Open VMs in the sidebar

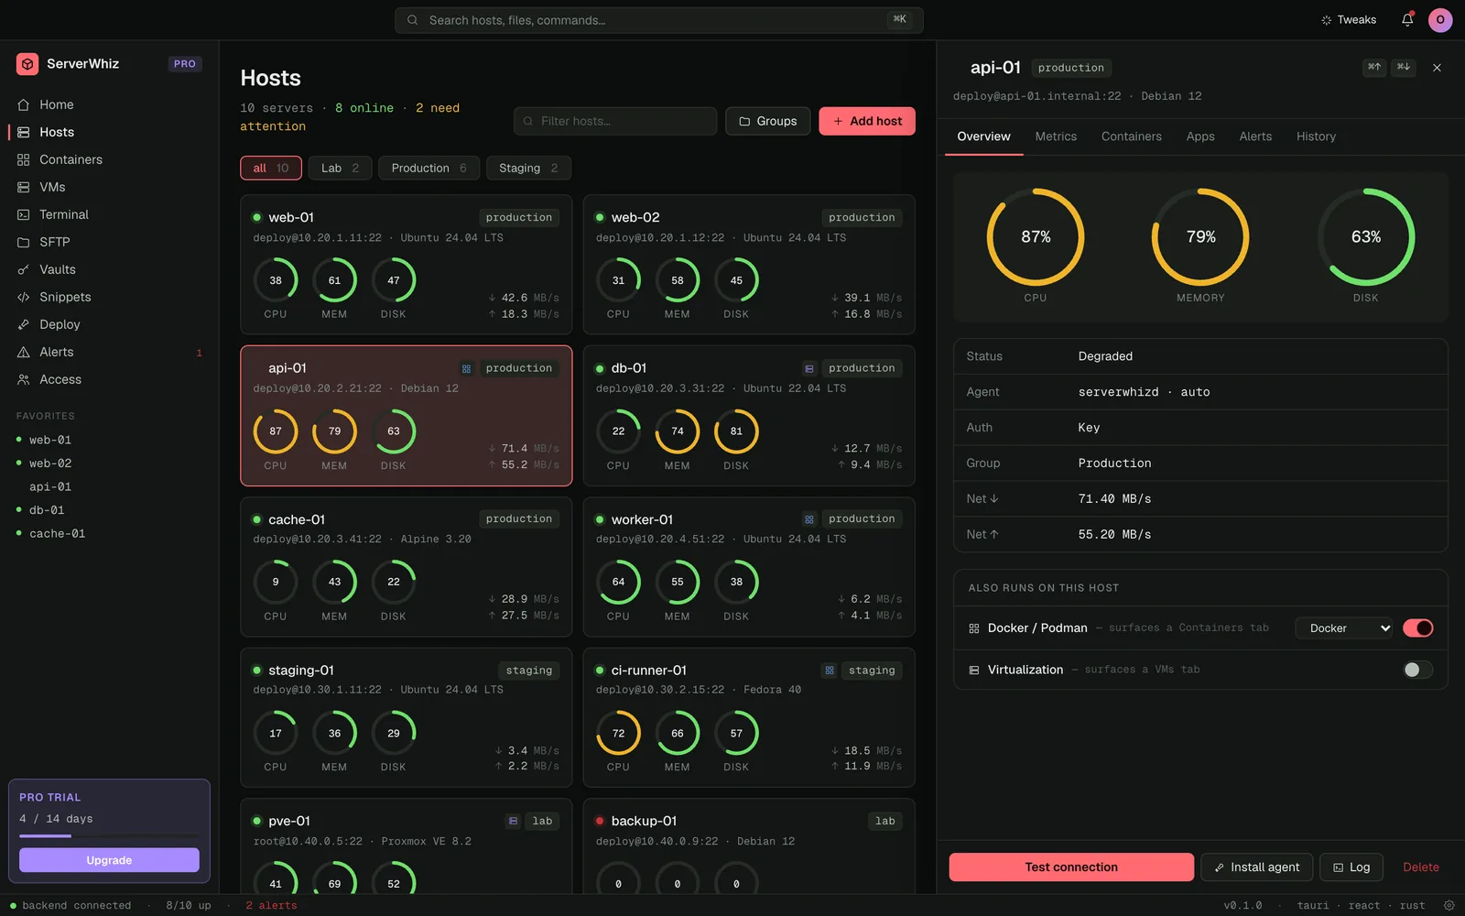(110, 187)
